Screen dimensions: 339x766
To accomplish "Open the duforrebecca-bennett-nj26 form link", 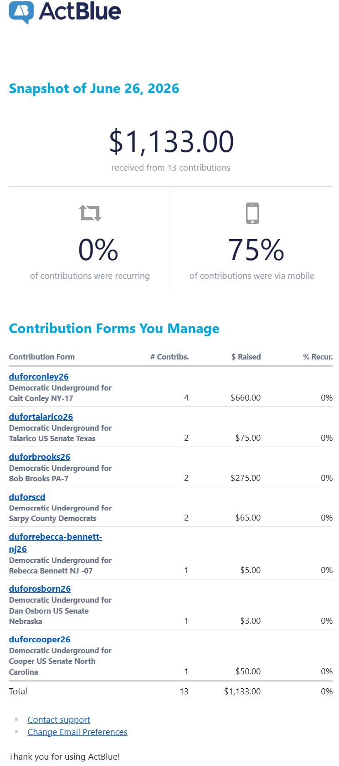I will click(56, 543).
